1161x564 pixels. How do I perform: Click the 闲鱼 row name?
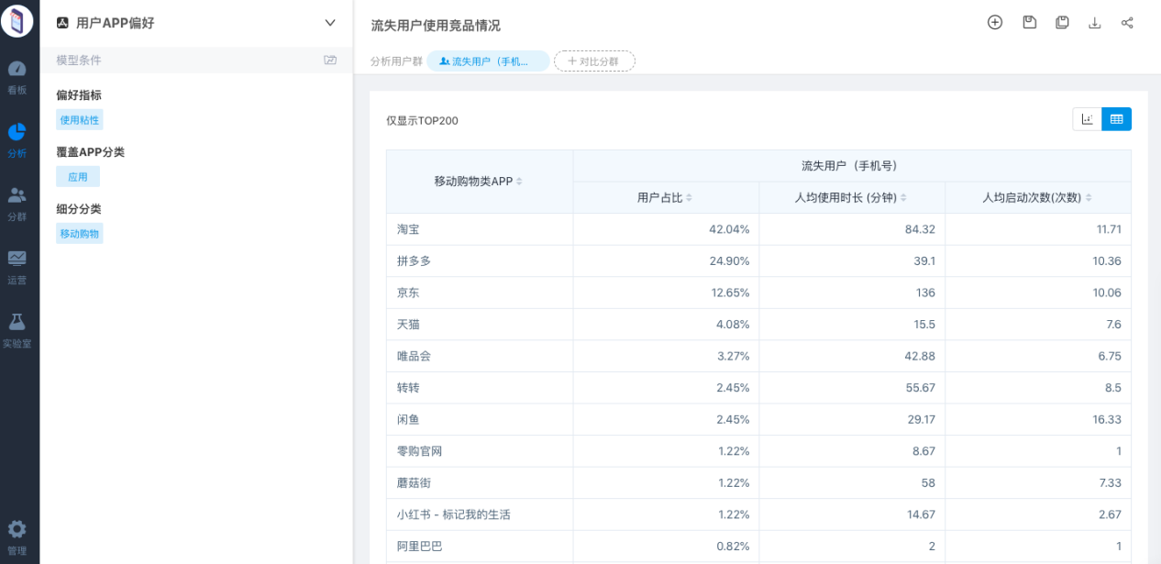[408, 419]
